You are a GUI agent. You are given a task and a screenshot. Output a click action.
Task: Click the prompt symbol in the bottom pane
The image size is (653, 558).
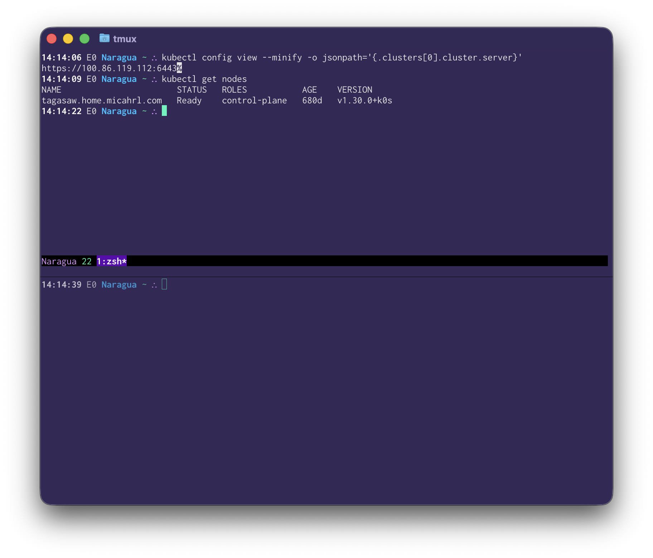[x=154, y=284]
